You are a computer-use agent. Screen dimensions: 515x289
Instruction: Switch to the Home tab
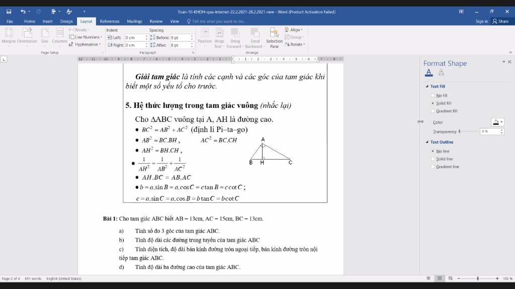(29, 21)
